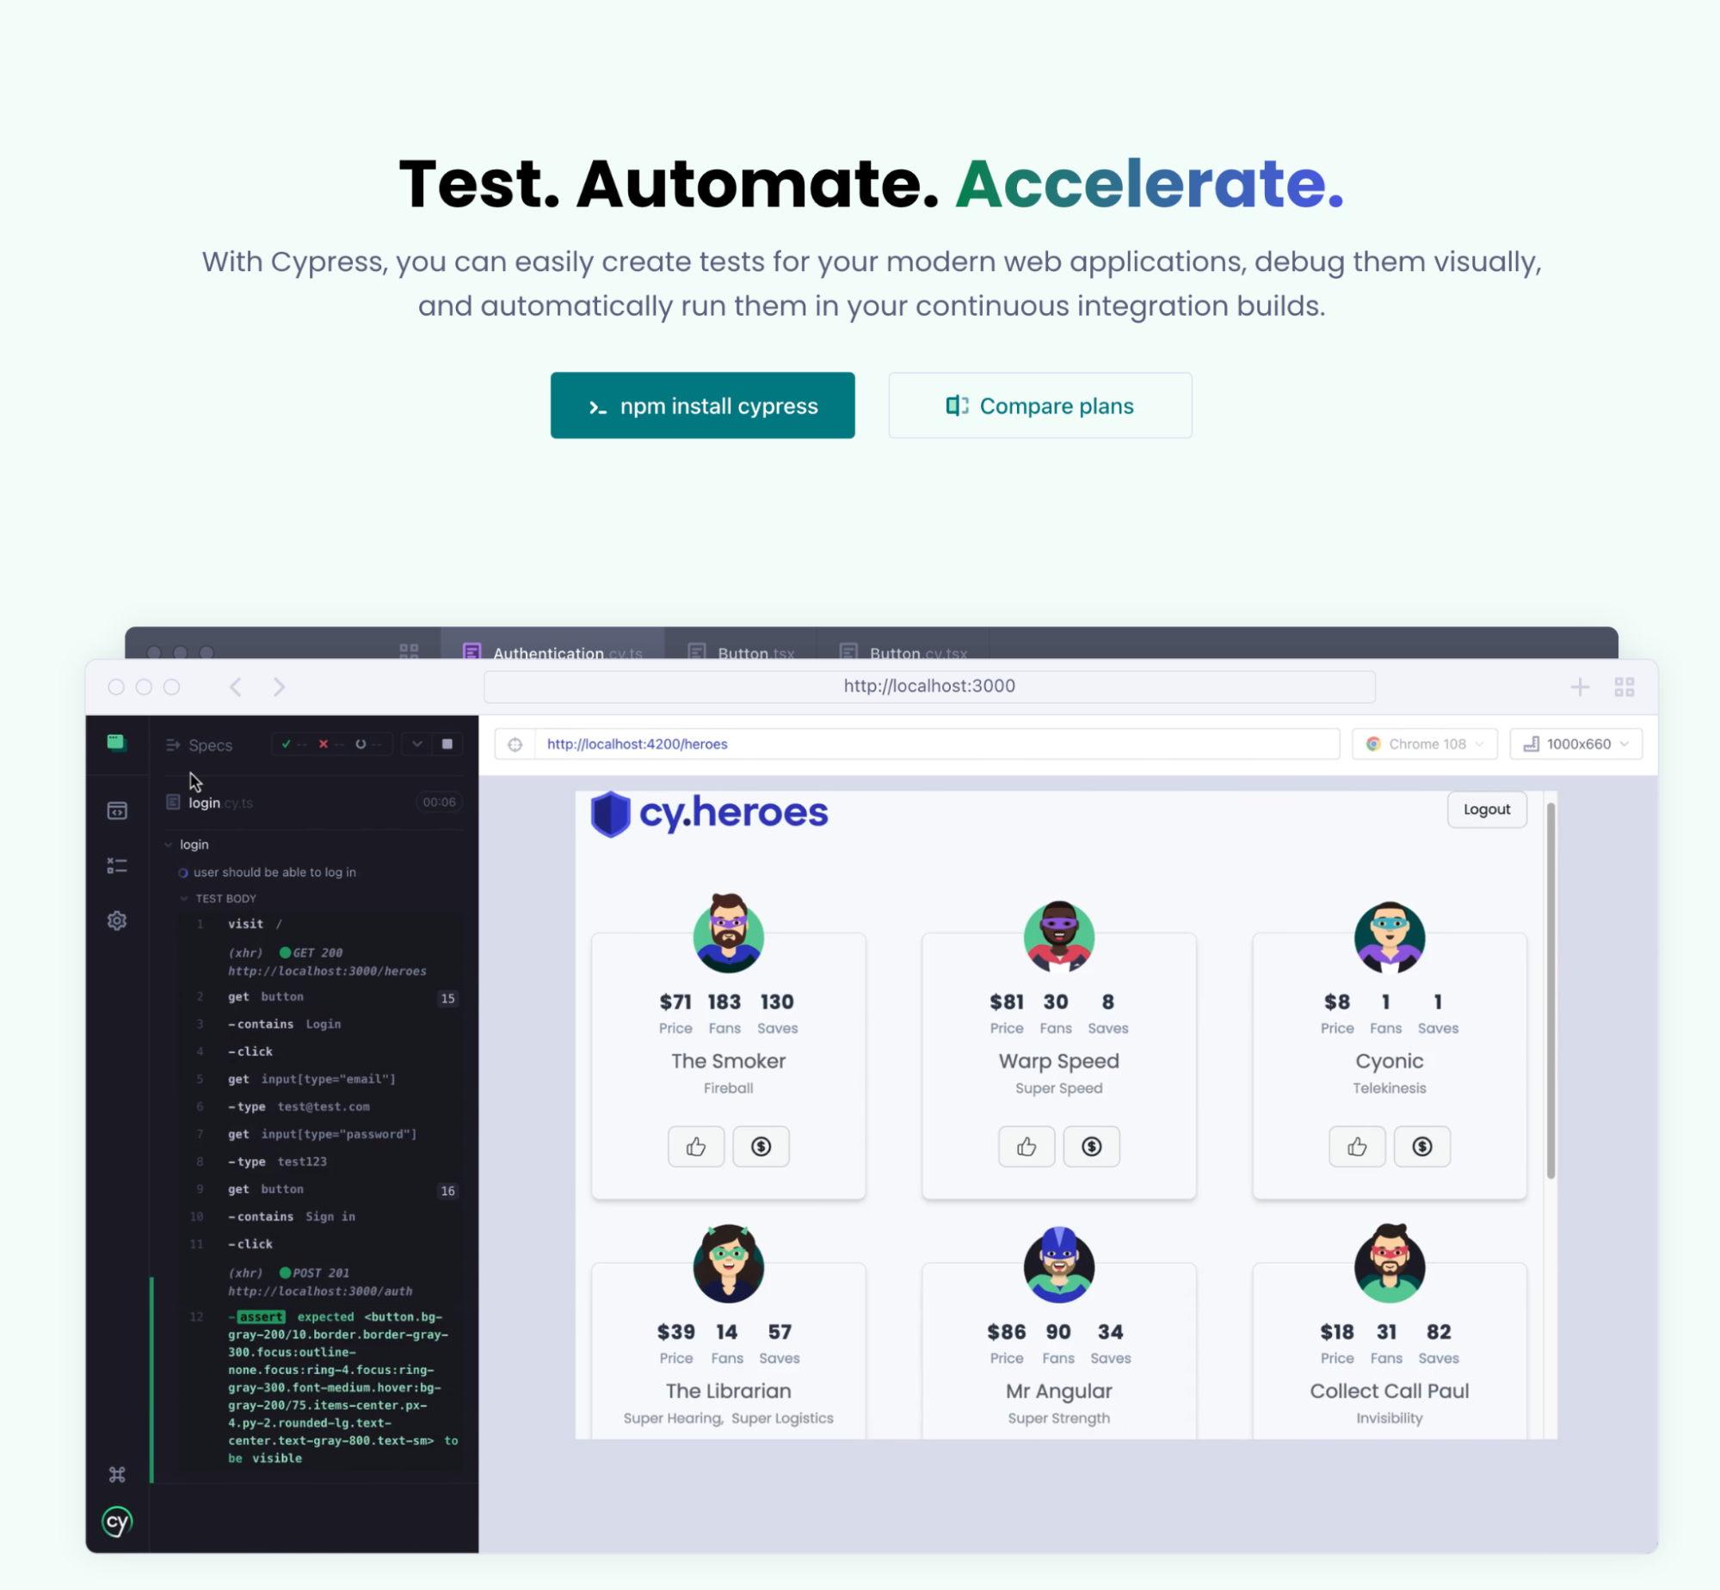Click the npm install cypress button
Image resolution: width=1720 pixels, height=1590 pixels.
coord(702,405)
